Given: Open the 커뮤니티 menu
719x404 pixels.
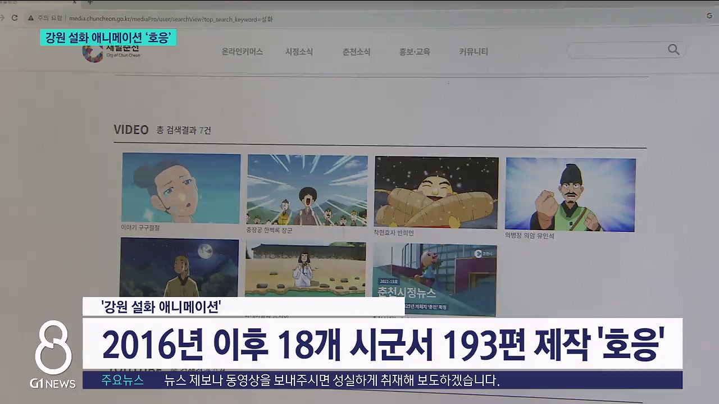Looking at the screenshot, I should (474, 52).
